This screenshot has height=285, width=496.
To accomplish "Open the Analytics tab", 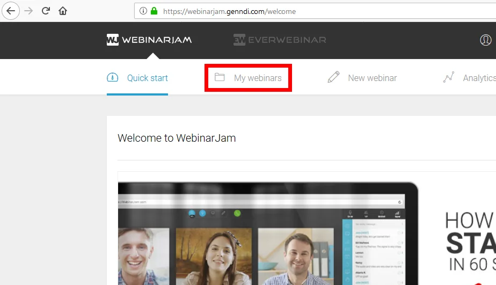I will [x=469, y=78].
